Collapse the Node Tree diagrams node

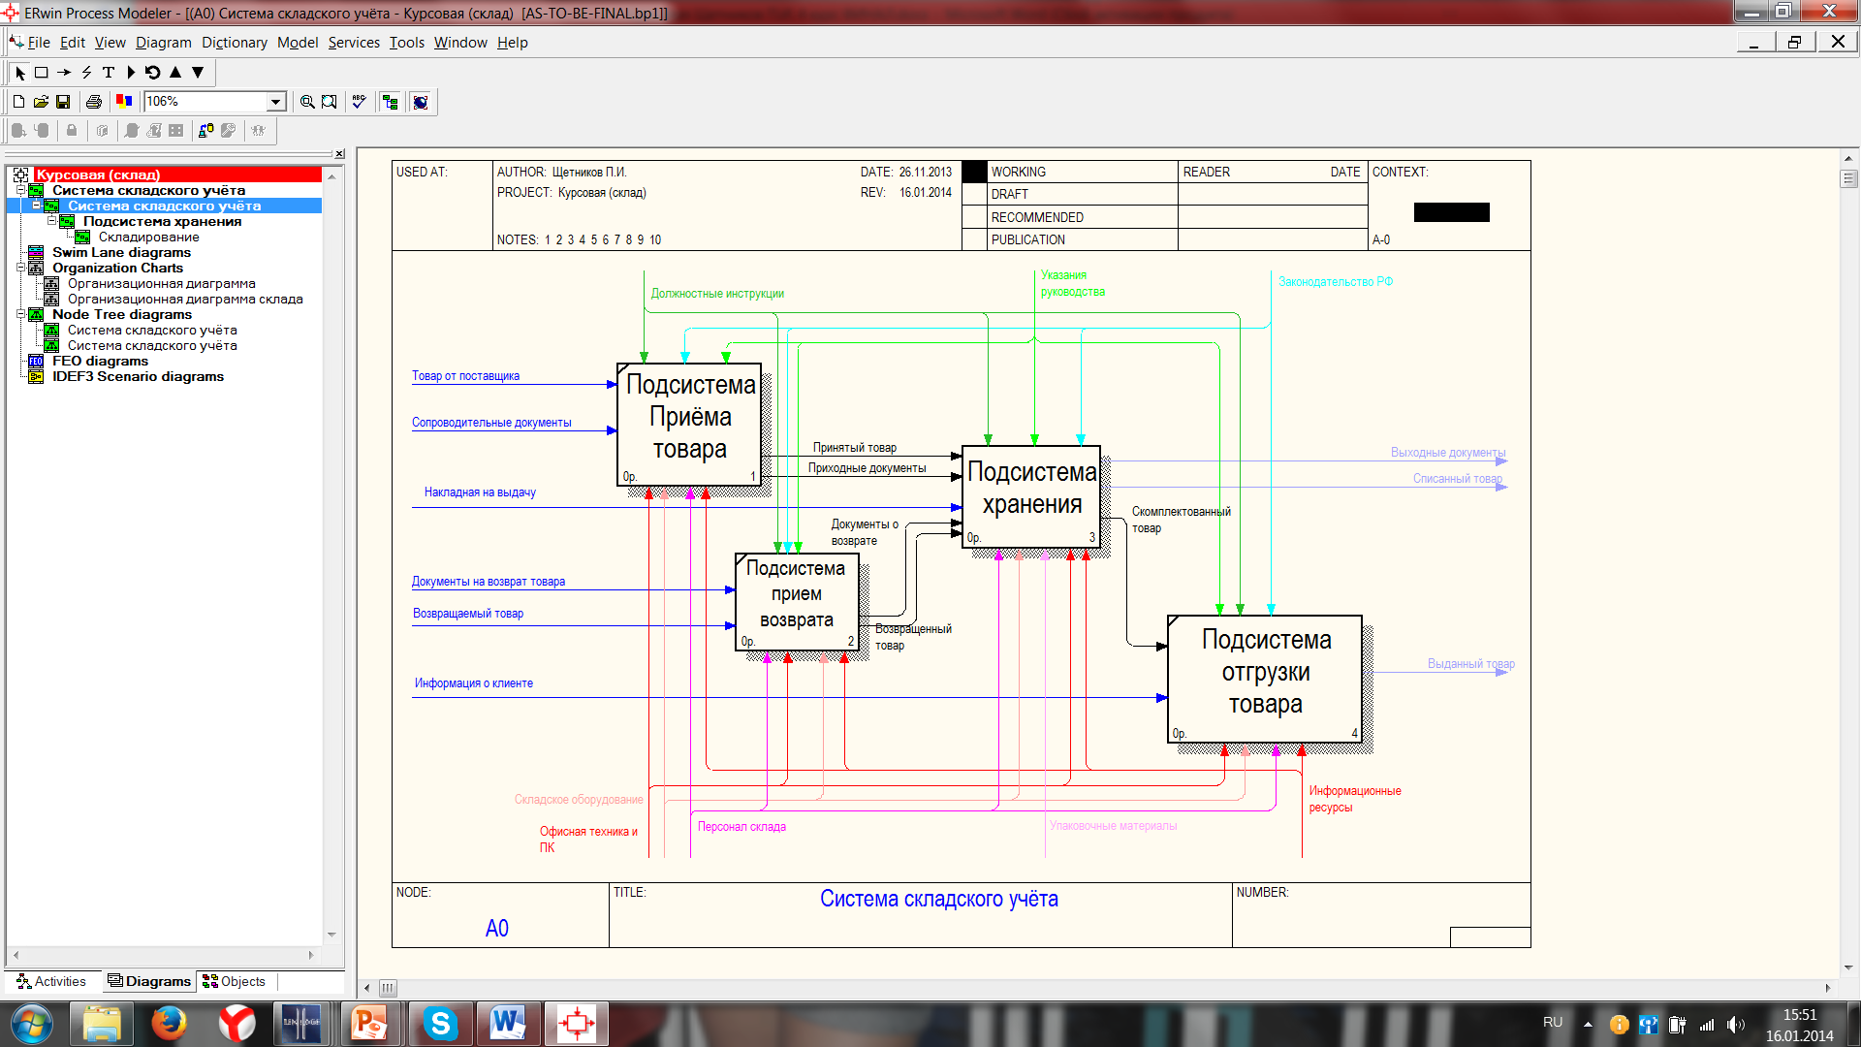tap(20, 315)
